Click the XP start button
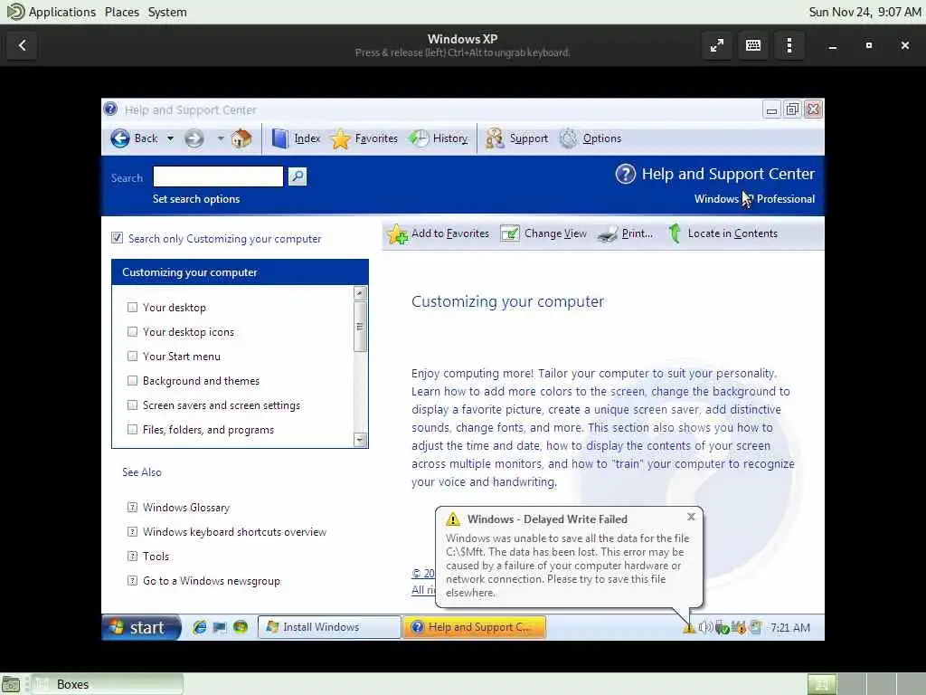This screenshot has width=926, height=695. pyautogui.click(x=141, y=628)
